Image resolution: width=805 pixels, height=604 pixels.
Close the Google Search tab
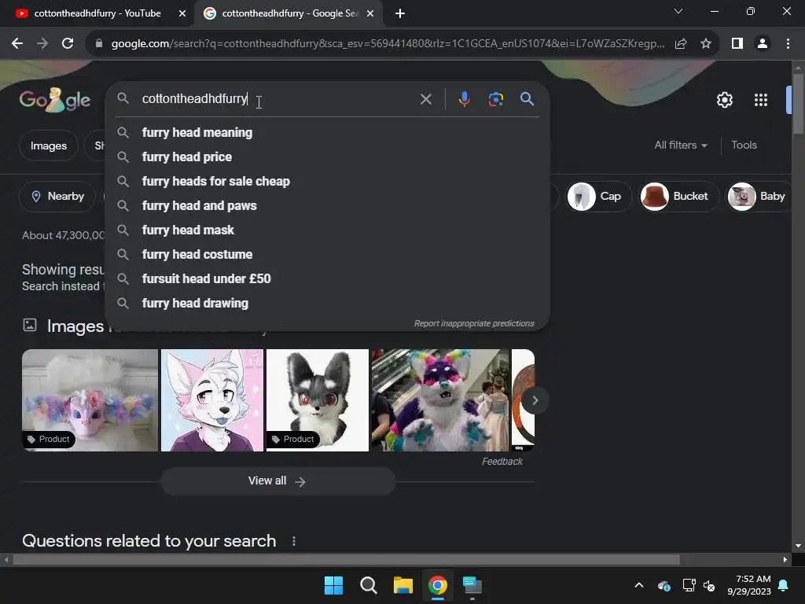[x=370, y=13]
